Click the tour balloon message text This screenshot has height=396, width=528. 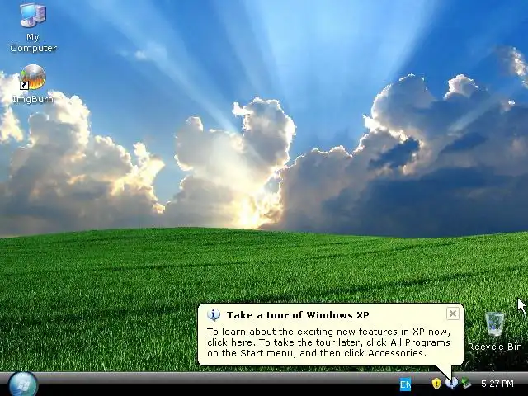click(x=328, y=342)
